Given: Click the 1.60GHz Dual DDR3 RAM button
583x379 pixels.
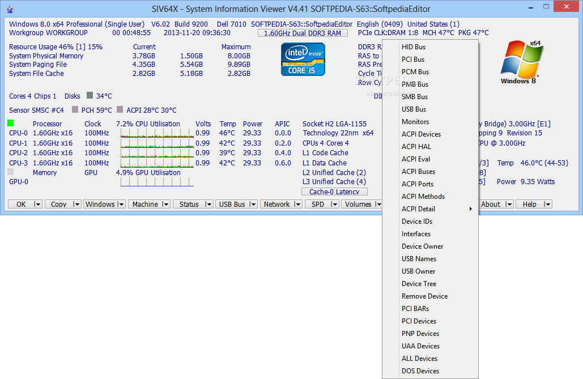Looking at the screenshot, I should pyautogui.click(x=303, y=33).
